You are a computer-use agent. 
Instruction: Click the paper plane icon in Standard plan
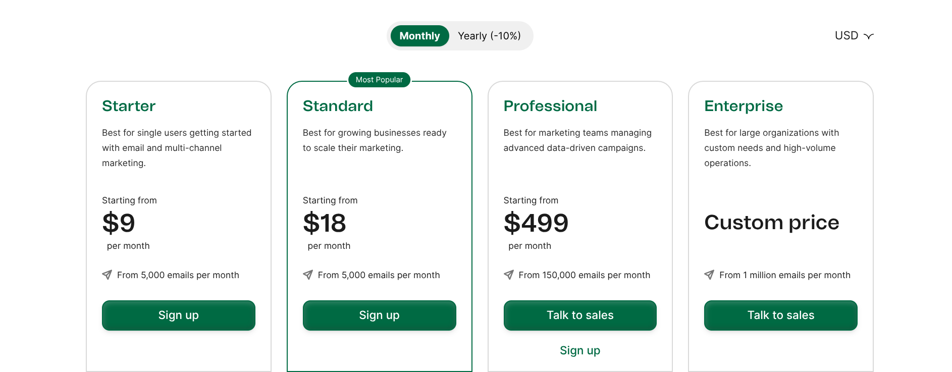(308, 275)
